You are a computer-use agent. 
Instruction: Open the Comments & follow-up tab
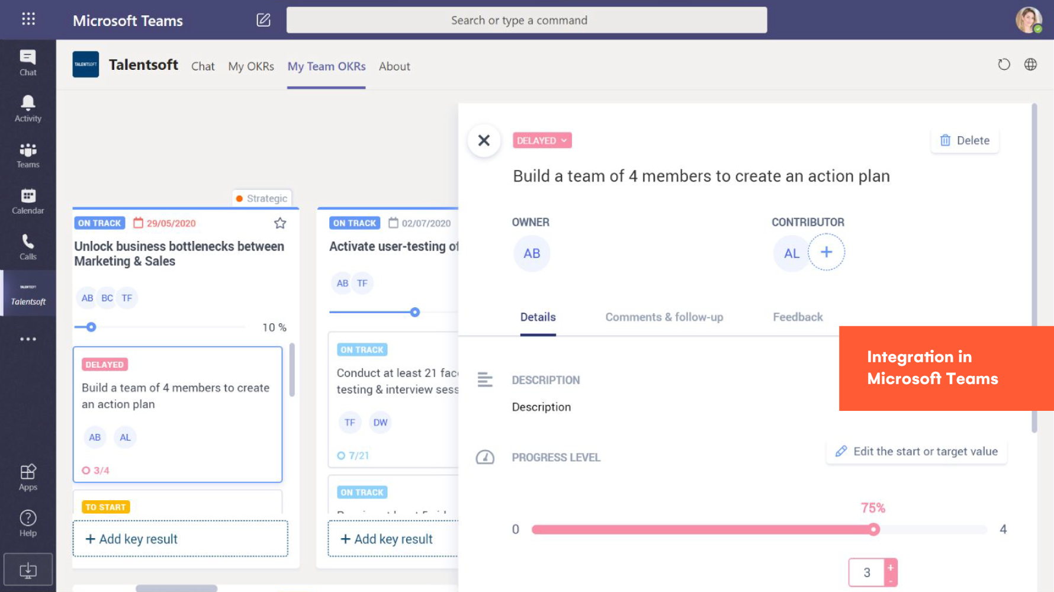(x=664, y=317)
